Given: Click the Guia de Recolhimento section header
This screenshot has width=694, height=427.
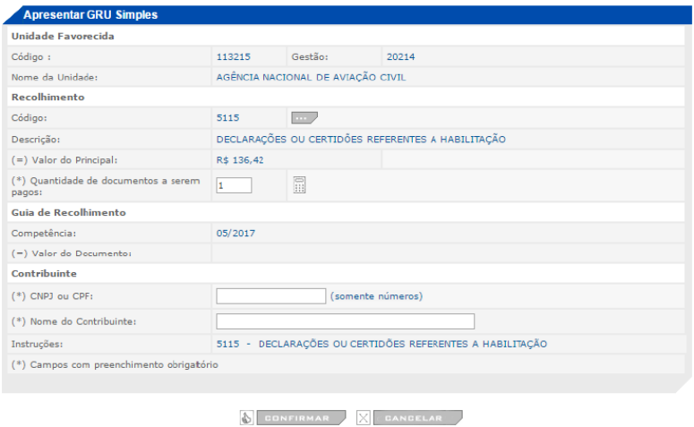Looking at the screenshot, I should tap(68, 212).
